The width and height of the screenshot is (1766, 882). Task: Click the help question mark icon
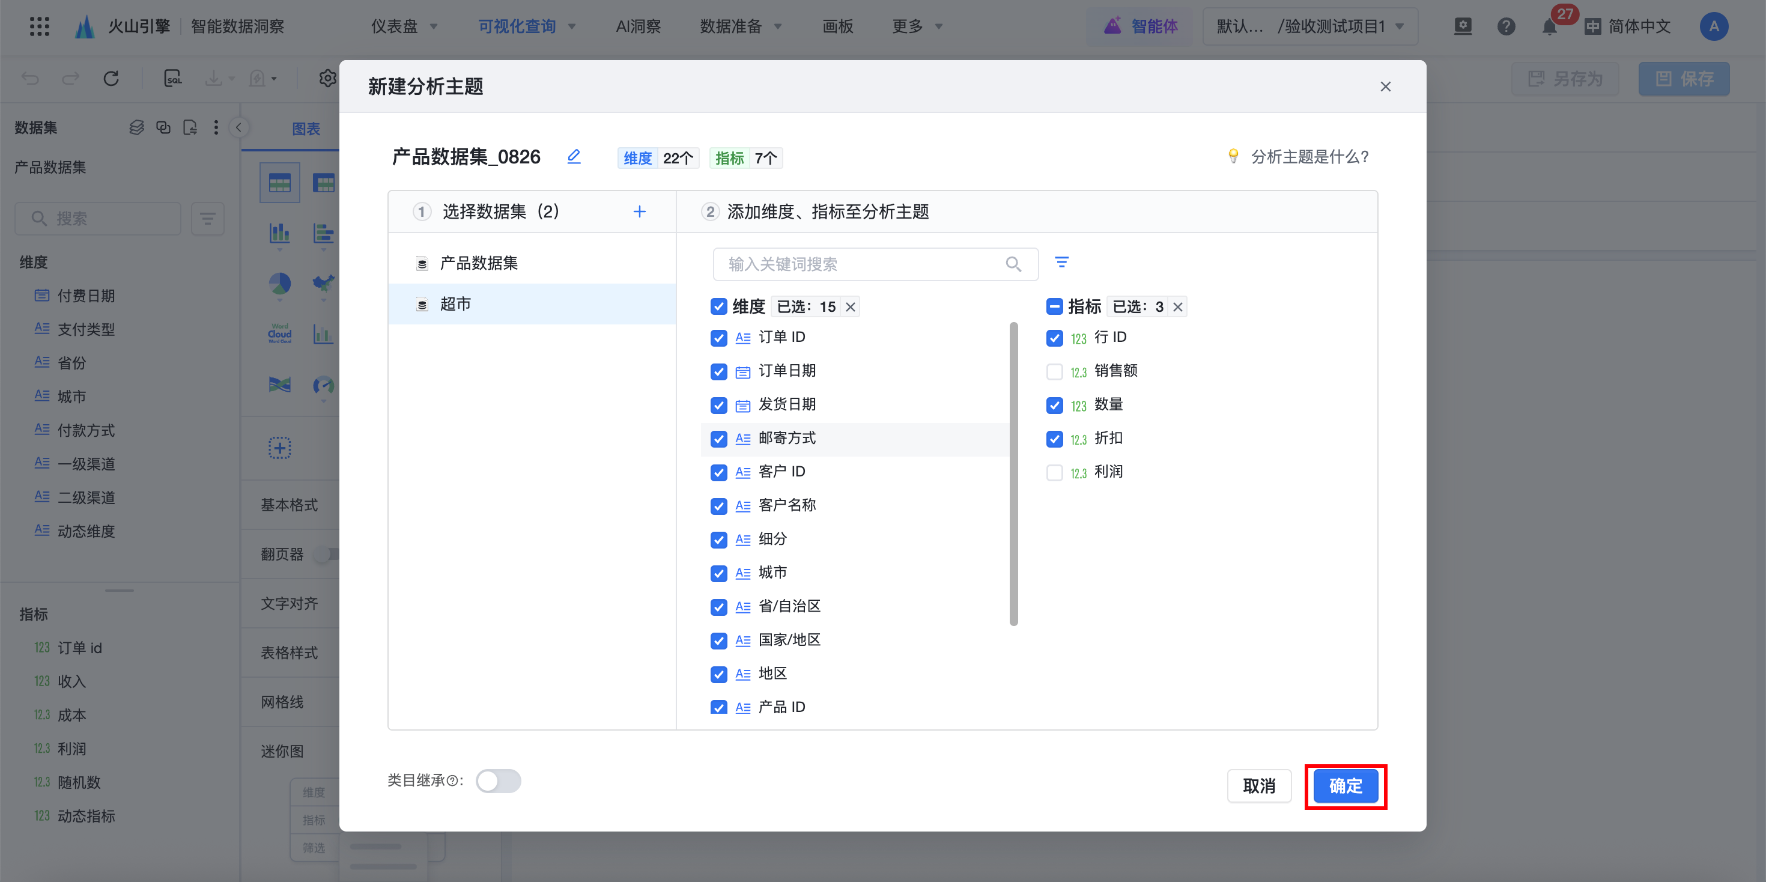pyautogui.click(x=1505, y=27)
